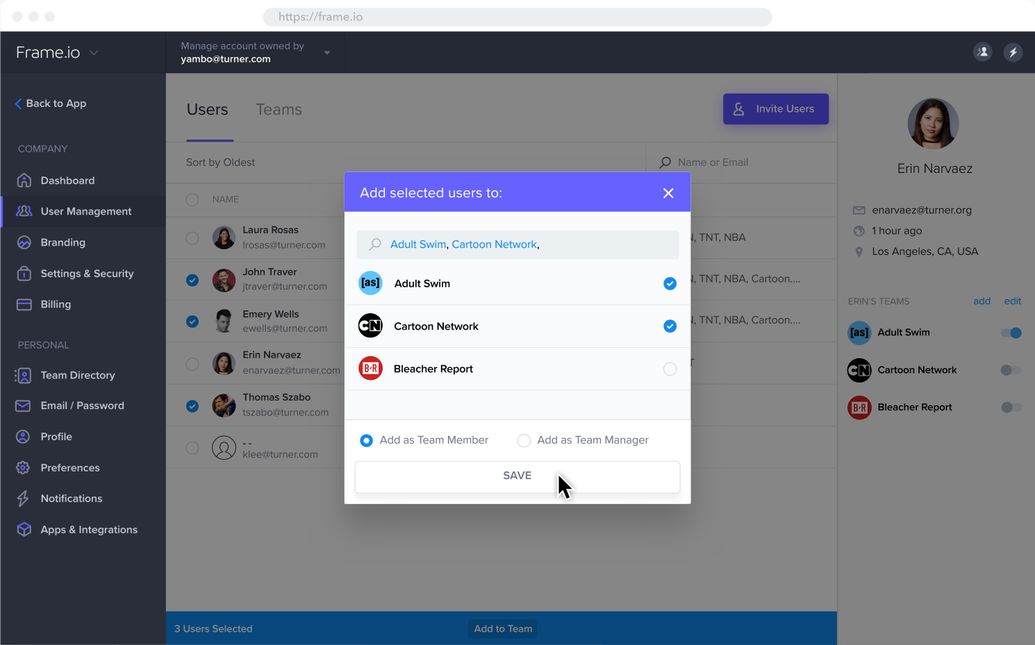This screenshot has height=645, width=1035.
Task: Open the Branding icon in sidebar
Action: (x=24, y=242)
